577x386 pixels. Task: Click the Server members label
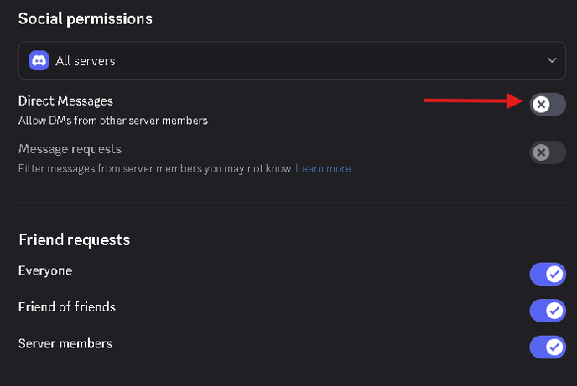tap(65, 344)
